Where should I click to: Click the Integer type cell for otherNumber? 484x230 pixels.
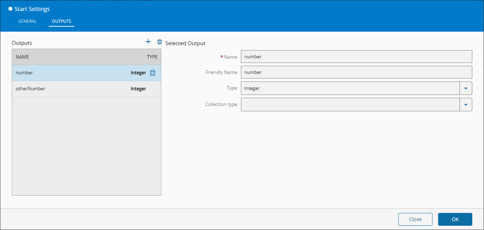pyautogui.click(x=138, y=89)
